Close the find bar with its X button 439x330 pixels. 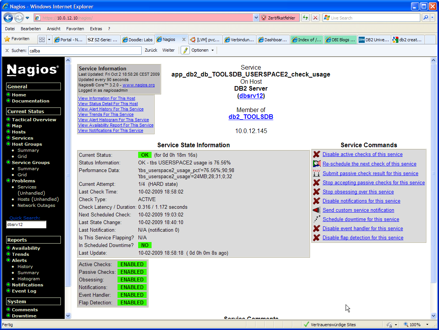click(x=7, y=50)
